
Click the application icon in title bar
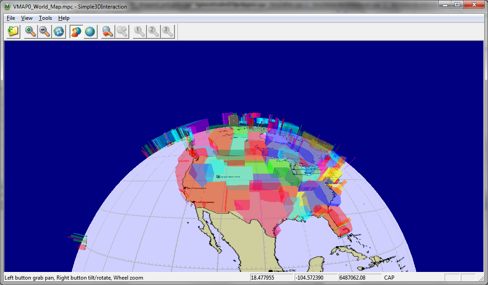[x=7, y=6]
